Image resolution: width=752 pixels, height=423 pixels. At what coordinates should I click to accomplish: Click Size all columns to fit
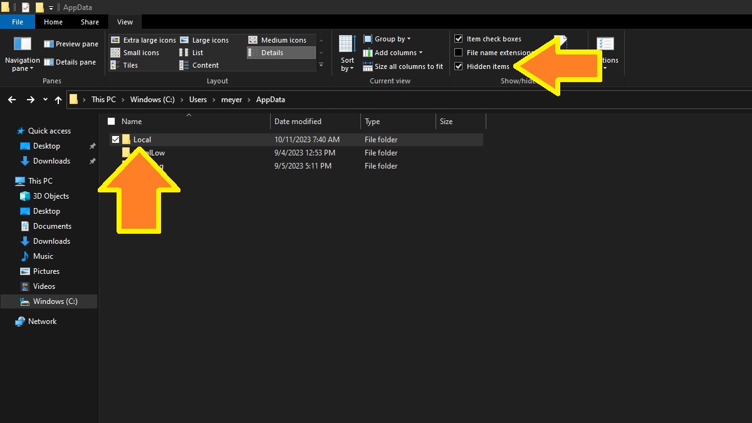click(403, 66)
